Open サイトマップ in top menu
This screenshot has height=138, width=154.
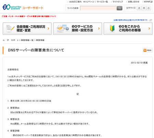tap(118, 2)
